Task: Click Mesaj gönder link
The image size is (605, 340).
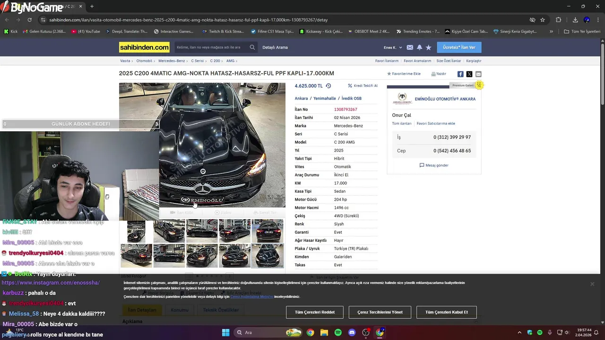Action: click(434, 165)
